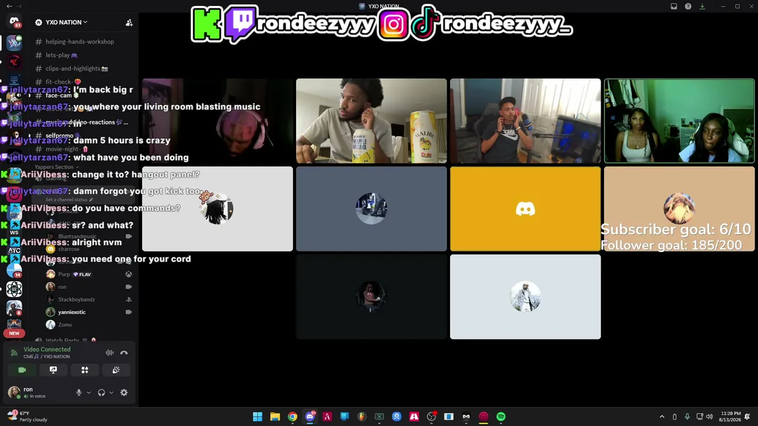Open taskbar clock and date
758x426 pixels.
click(731, 417)
